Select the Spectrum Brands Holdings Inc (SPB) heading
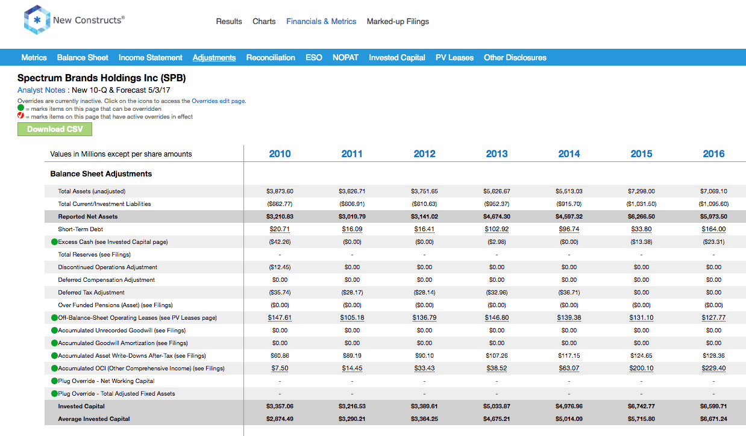This screenshot has width=746, height=436. tap(101, 78)
